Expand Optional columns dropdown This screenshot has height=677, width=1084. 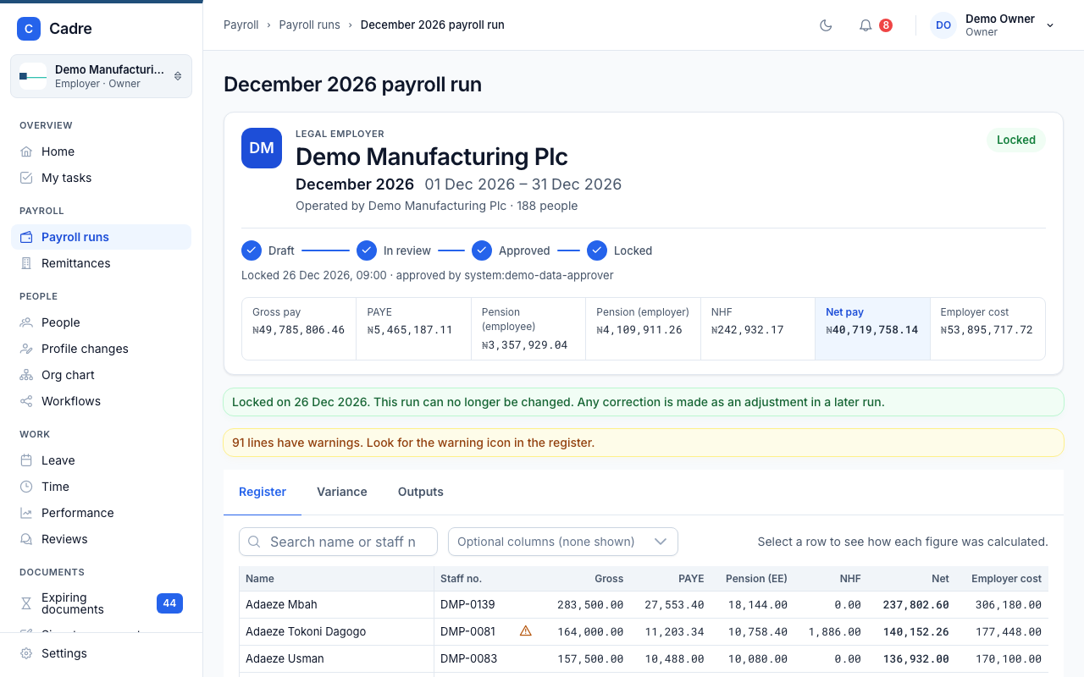tap(563, 542)
